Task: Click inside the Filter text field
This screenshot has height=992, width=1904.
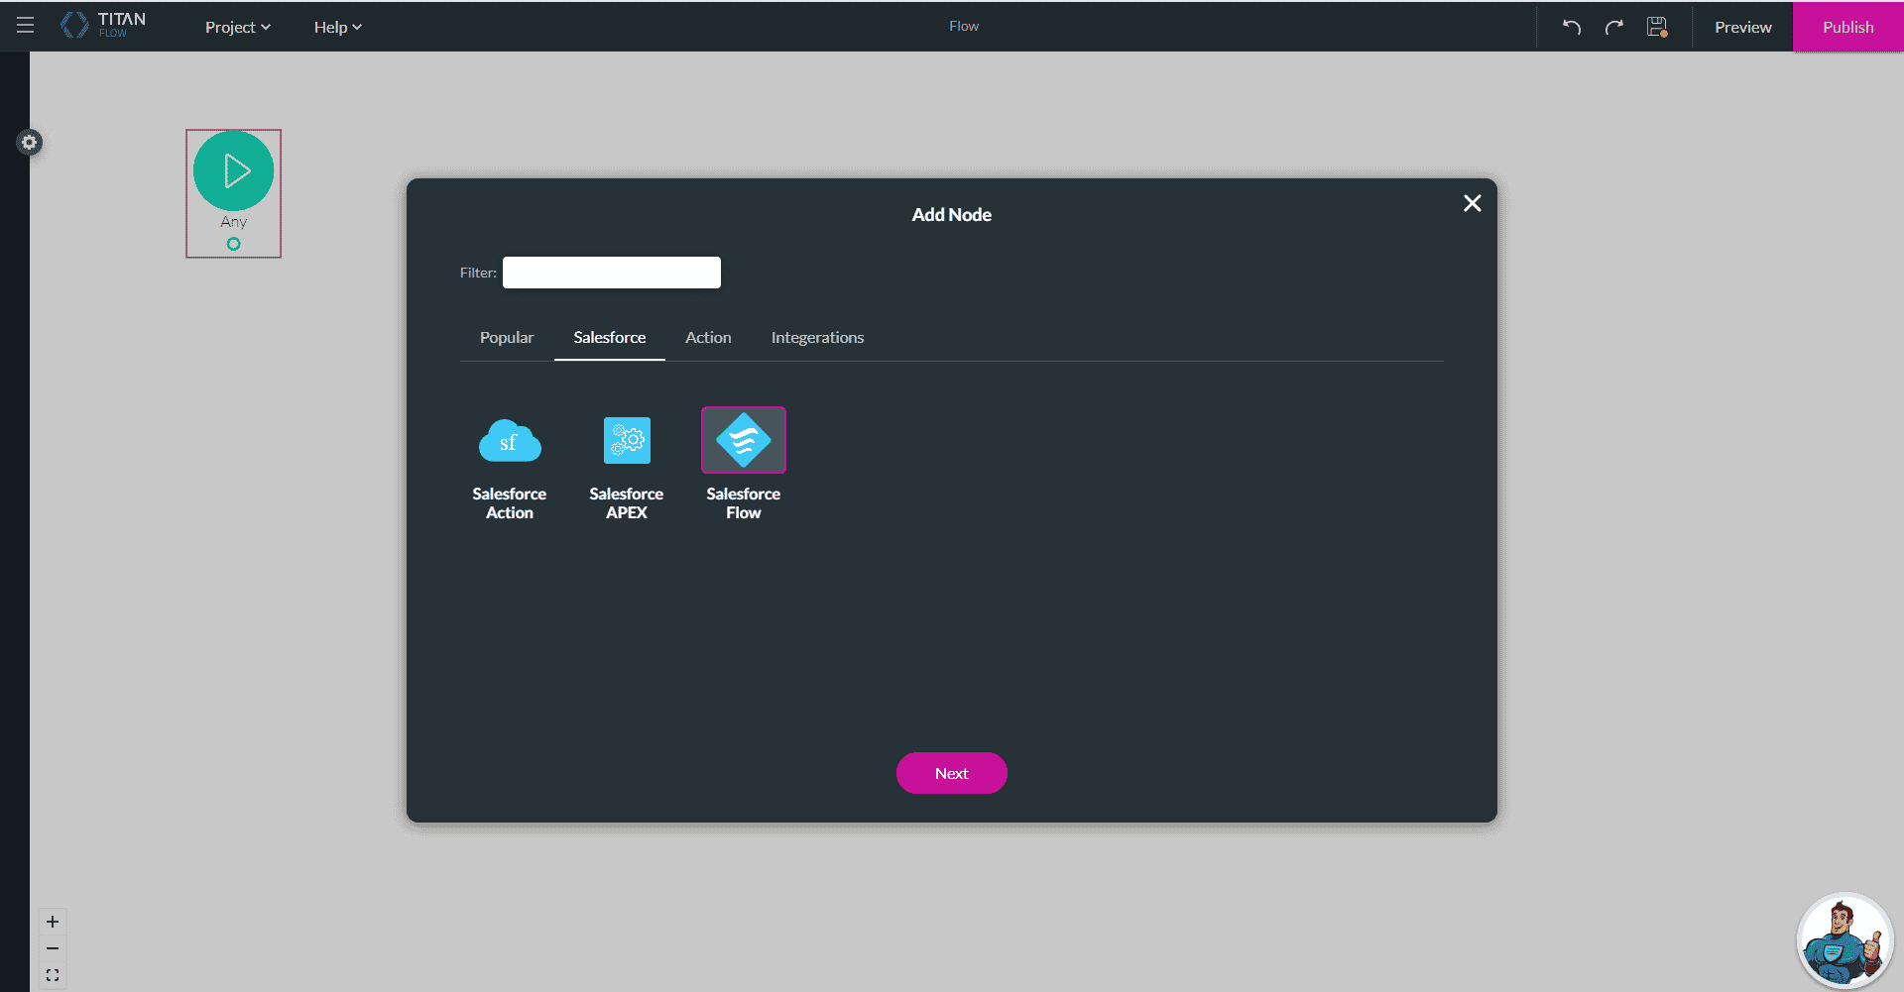Action: [x=611, y=272]
